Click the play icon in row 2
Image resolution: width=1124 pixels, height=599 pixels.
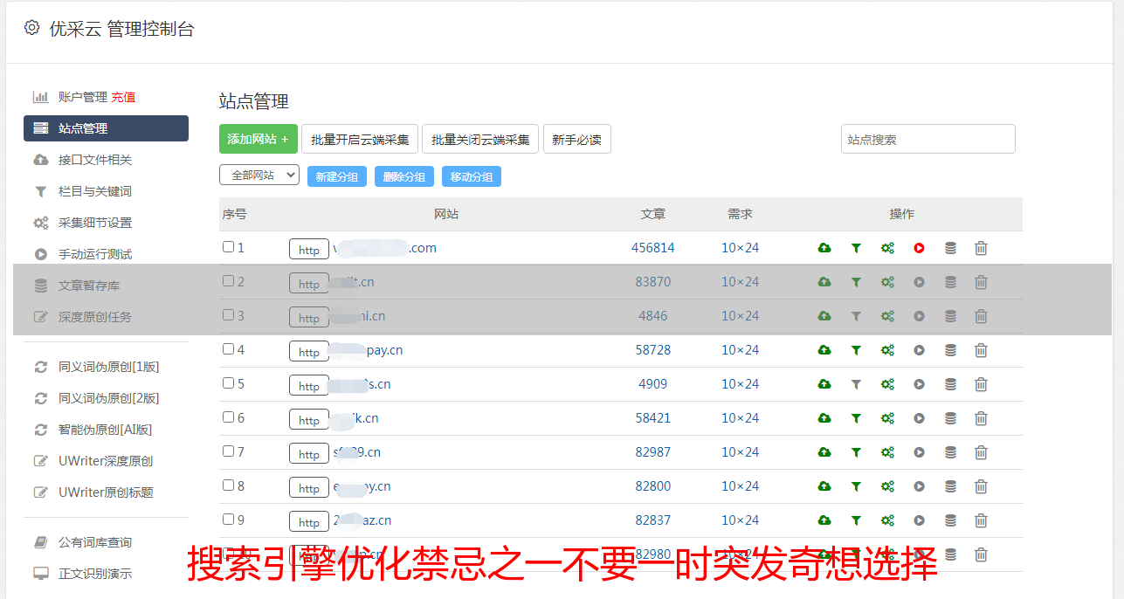coord(919,282)
